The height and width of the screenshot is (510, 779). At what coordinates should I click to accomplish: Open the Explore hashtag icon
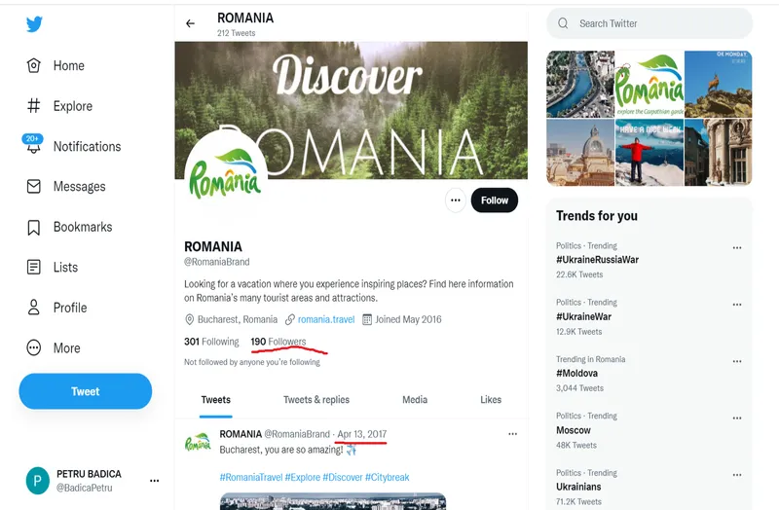pos(33,106)
